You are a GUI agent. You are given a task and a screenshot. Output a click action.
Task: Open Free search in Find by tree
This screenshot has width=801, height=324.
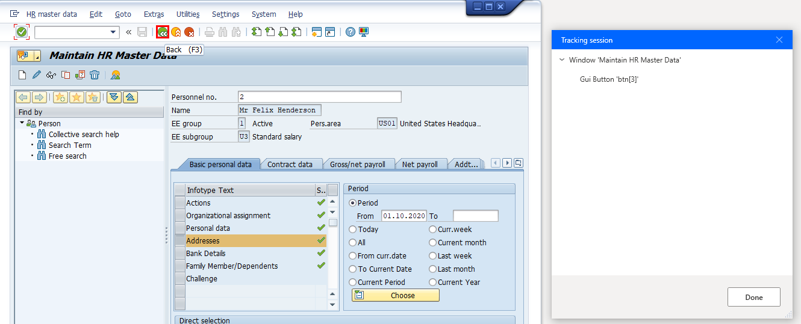tap(67, 156)
